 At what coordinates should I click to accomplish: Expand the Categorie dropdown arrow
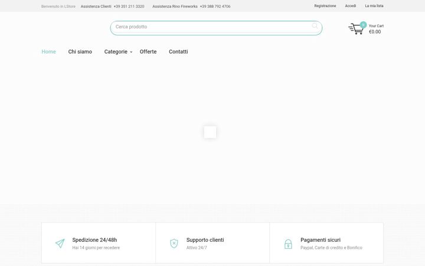131,52
